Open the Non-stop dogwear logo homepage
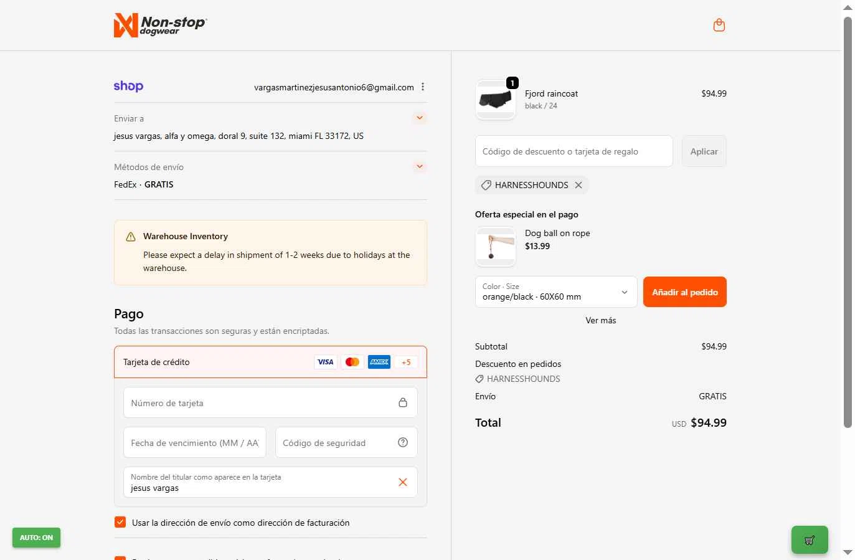This screenshot has height=560, width=855. [160, 25]
